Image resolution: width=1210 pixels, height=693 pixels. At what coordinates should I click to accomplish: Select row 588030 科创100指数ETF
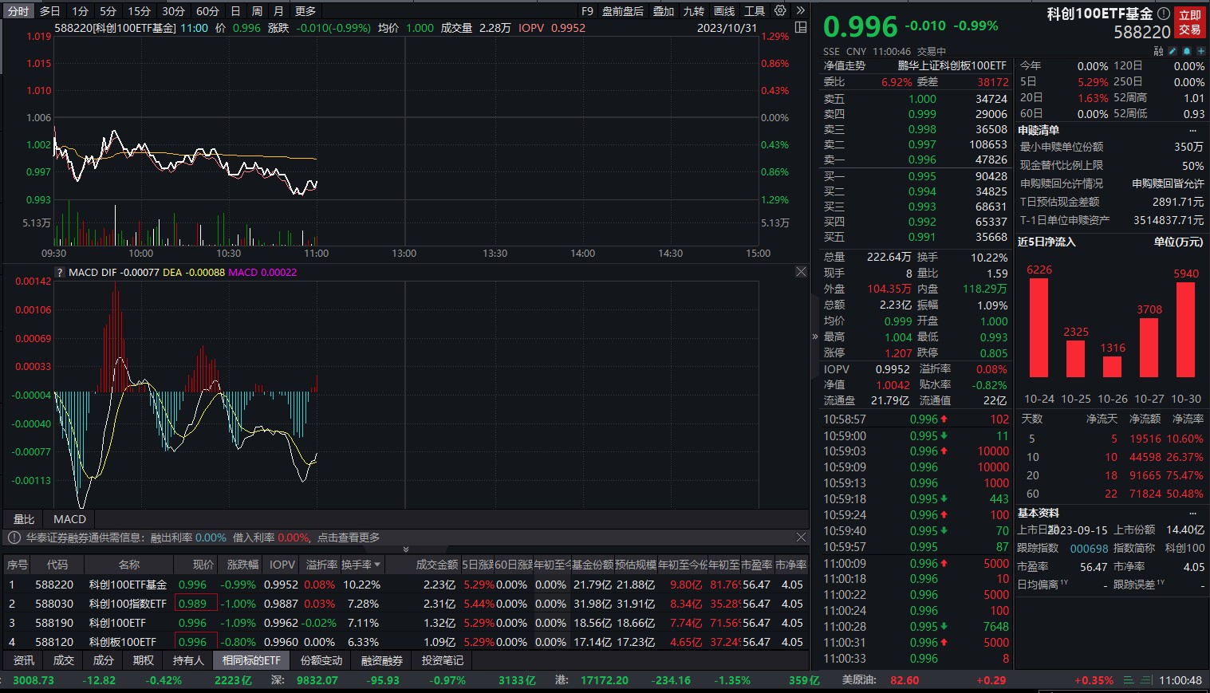[x=406, y=604]
